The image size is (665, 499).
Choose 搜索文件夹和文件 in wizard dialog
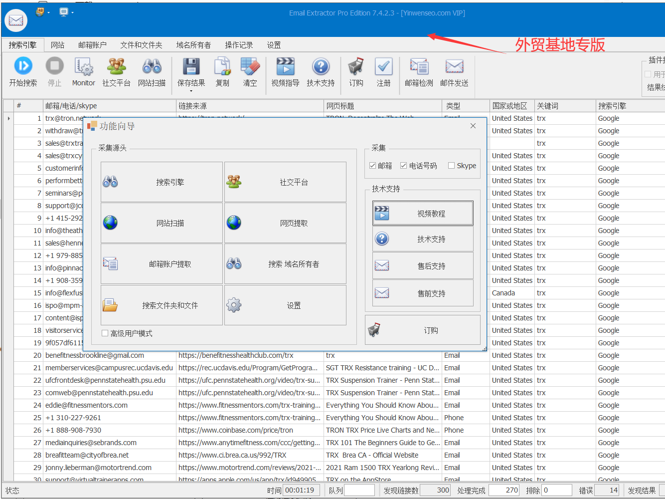[162, 305]
